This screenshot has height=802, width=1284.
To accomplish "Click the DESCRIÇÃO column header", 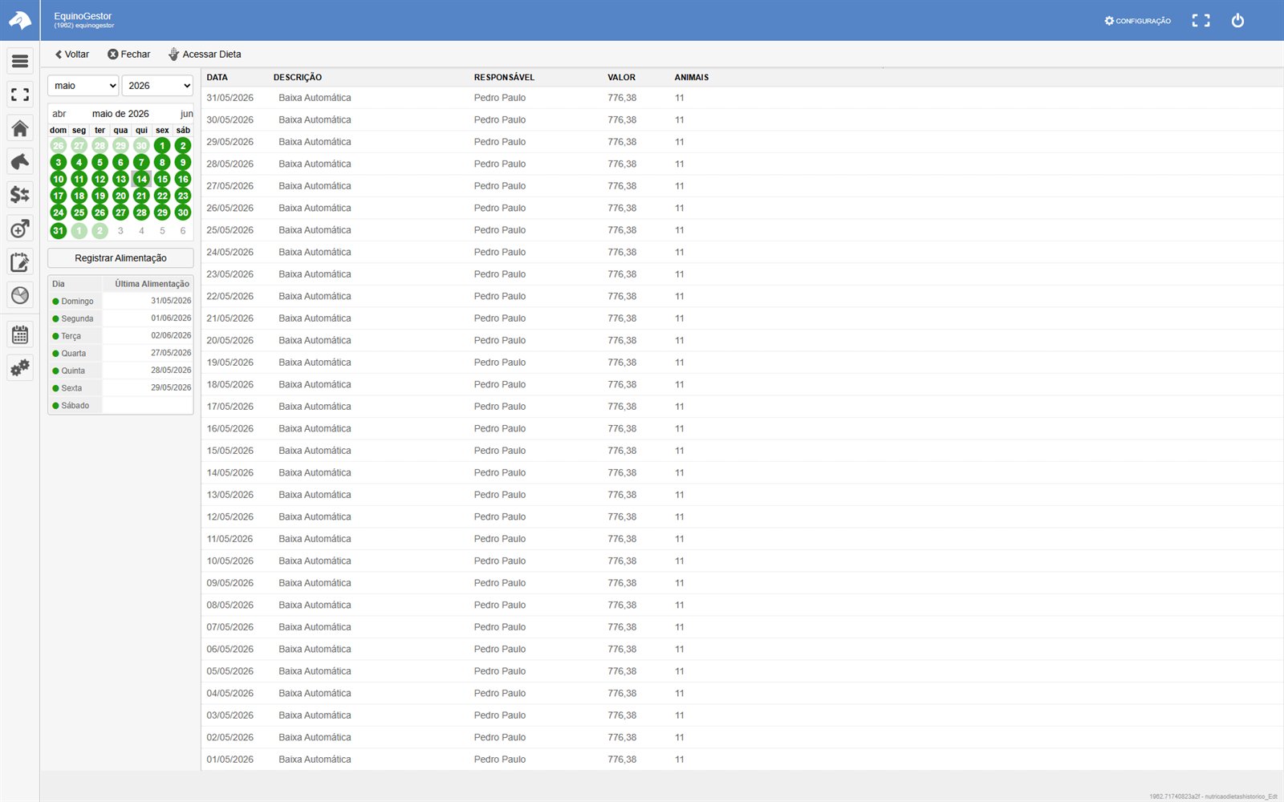I will coord(298,78).
